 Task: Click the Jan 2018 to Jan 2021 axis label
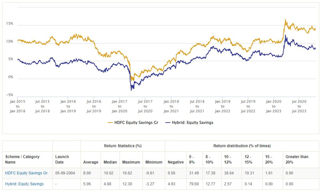tap(171, 106)
